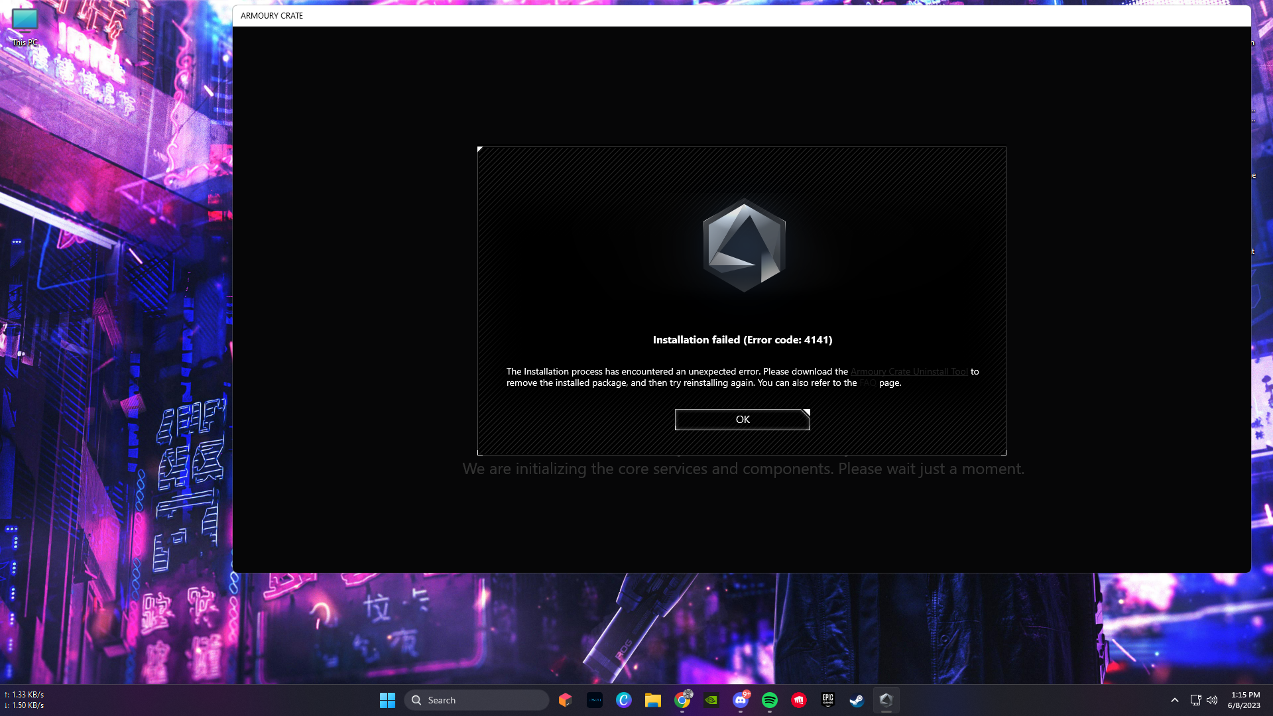Open the red Riot client icon
Image resolution: width=1273 pixels, height=716 pixels.
click(798, 700)
